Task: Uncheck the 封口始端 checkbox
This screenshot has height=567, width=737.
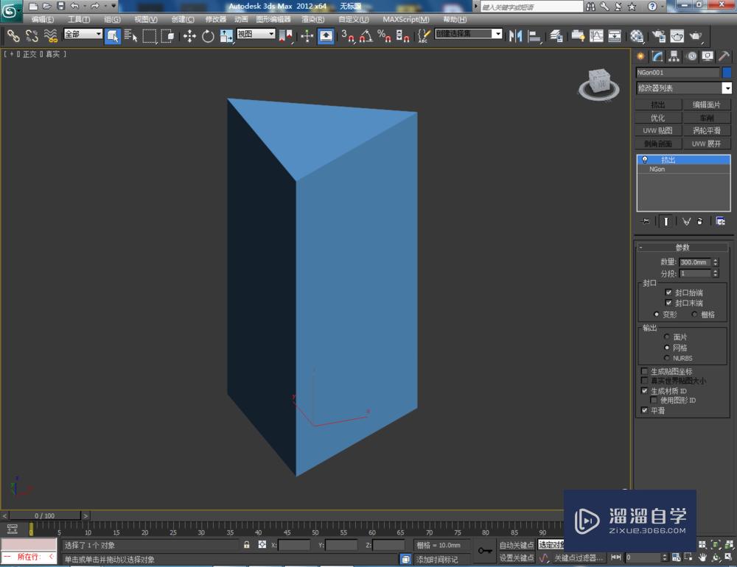Action: (x=668, y=292)
